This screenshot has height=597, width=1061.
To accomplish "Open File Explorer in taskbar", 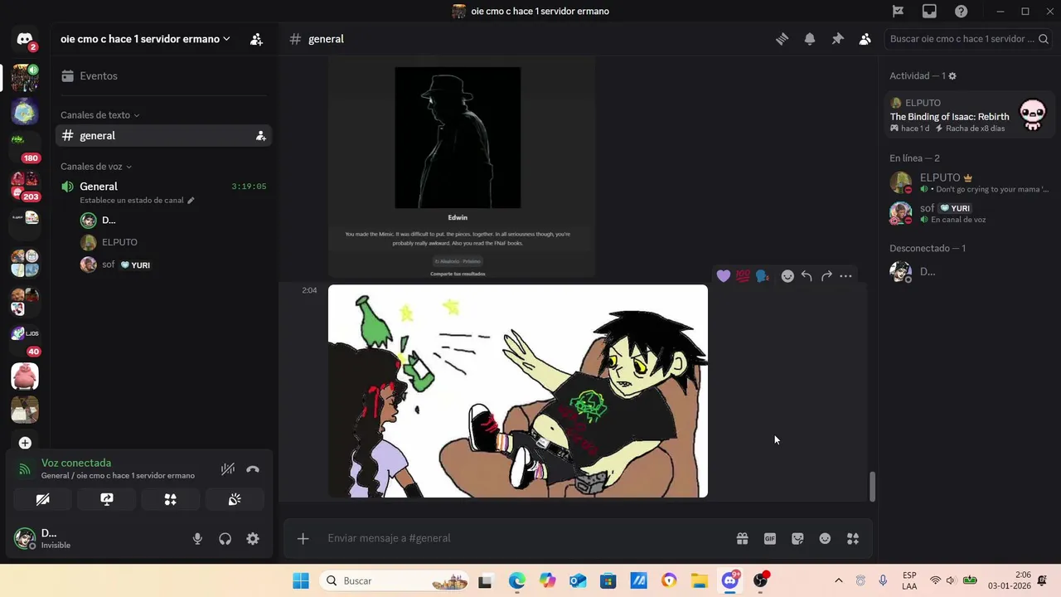I will [699, 580].
